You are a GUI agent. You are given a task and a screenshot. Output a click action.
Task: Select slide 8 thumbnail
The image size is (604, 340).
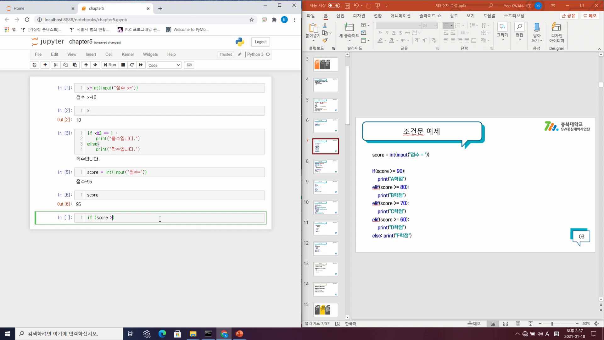(x=326, y=167)
